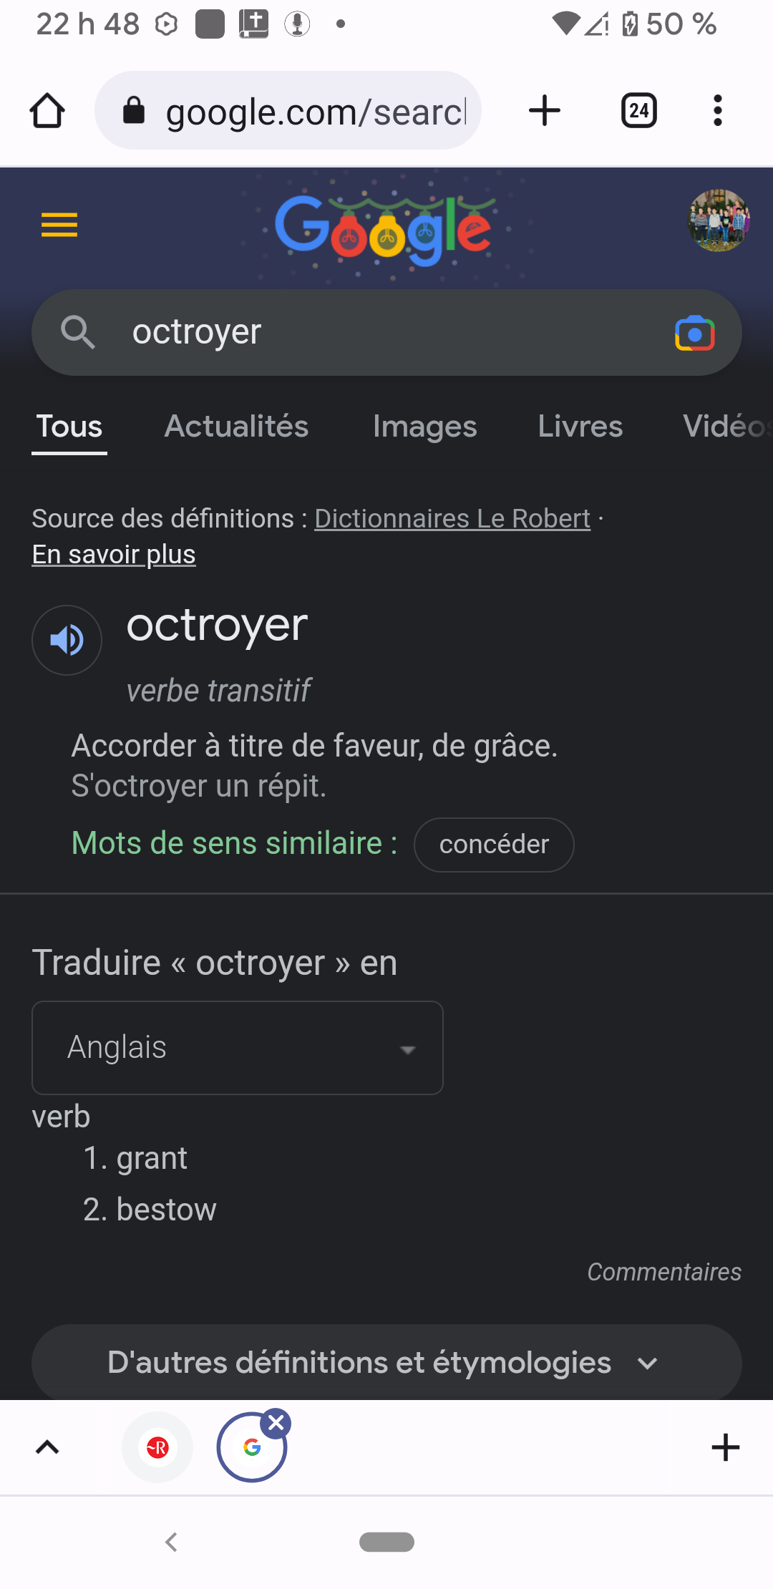Open Dictionnaires Le Robert source link
The height and width of the screenshot is (1589, 773).
[x=452, y=518]
